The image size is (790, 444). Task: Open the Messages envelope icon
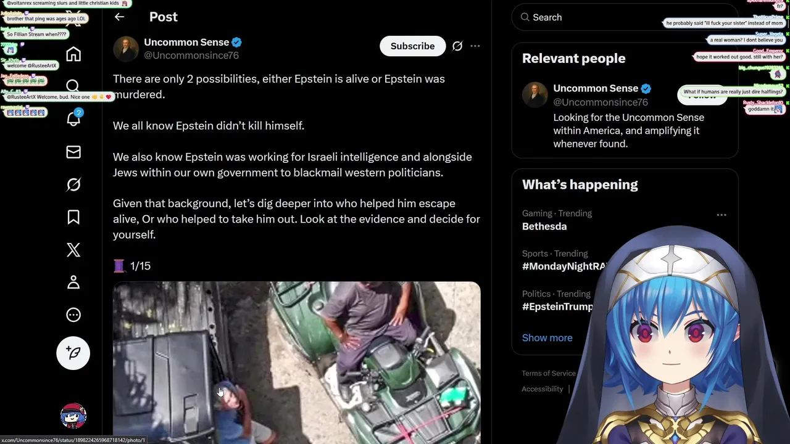(73, 152)
